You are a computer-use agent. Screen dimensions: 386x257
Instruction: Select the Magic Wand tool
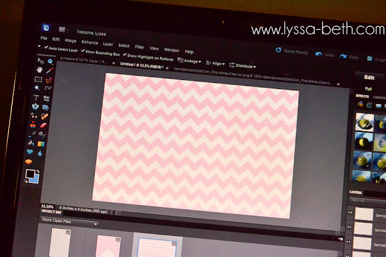point(37,88)
